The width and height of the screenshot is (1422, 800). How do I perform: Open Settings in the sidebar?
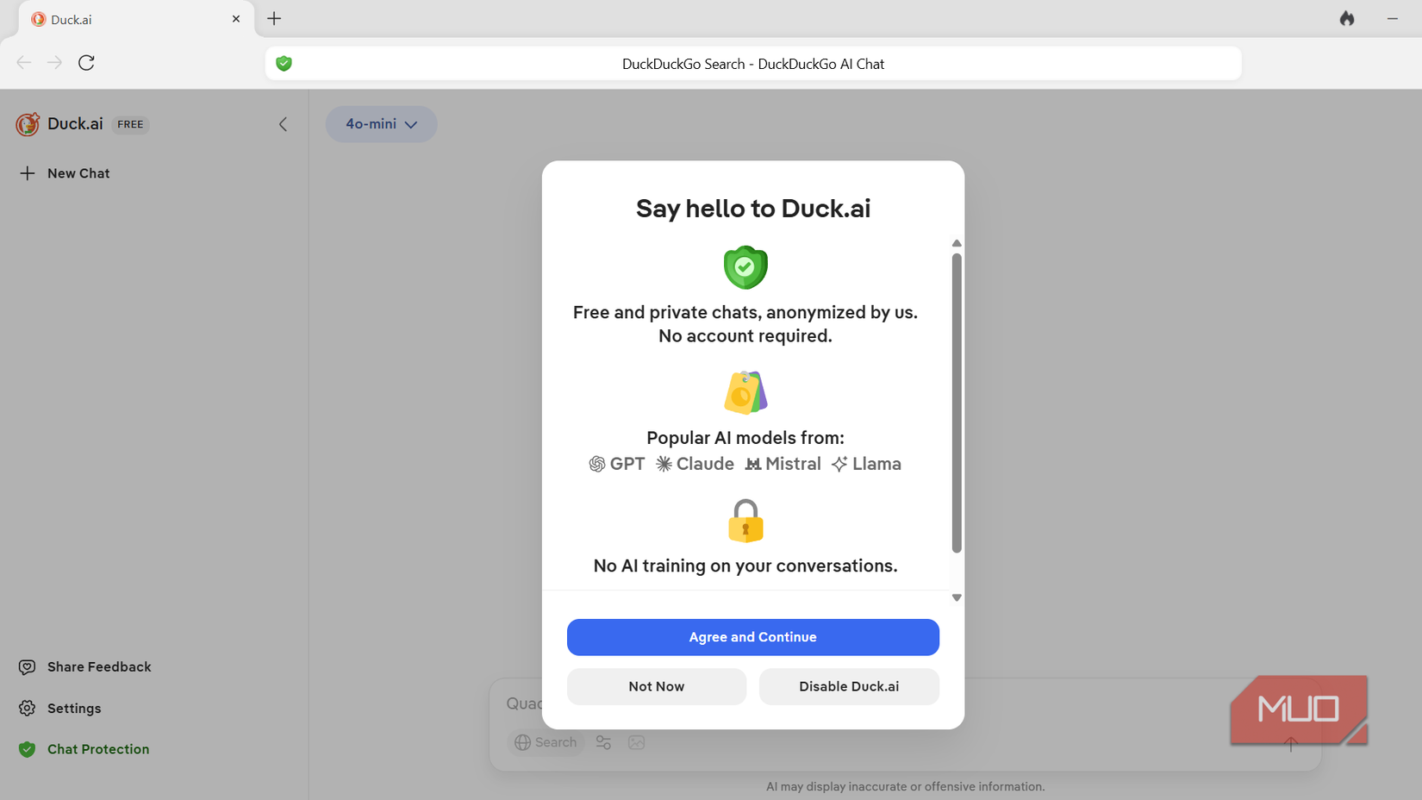click(60, 709)
